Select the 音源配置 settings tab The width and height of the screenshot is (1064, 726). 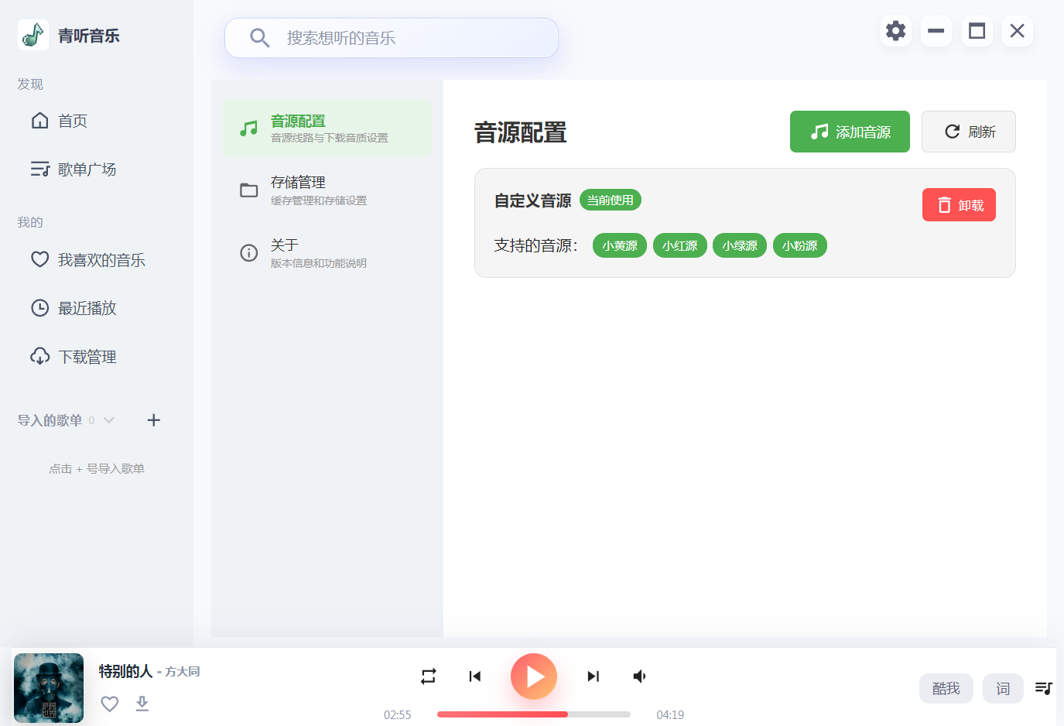327,128
